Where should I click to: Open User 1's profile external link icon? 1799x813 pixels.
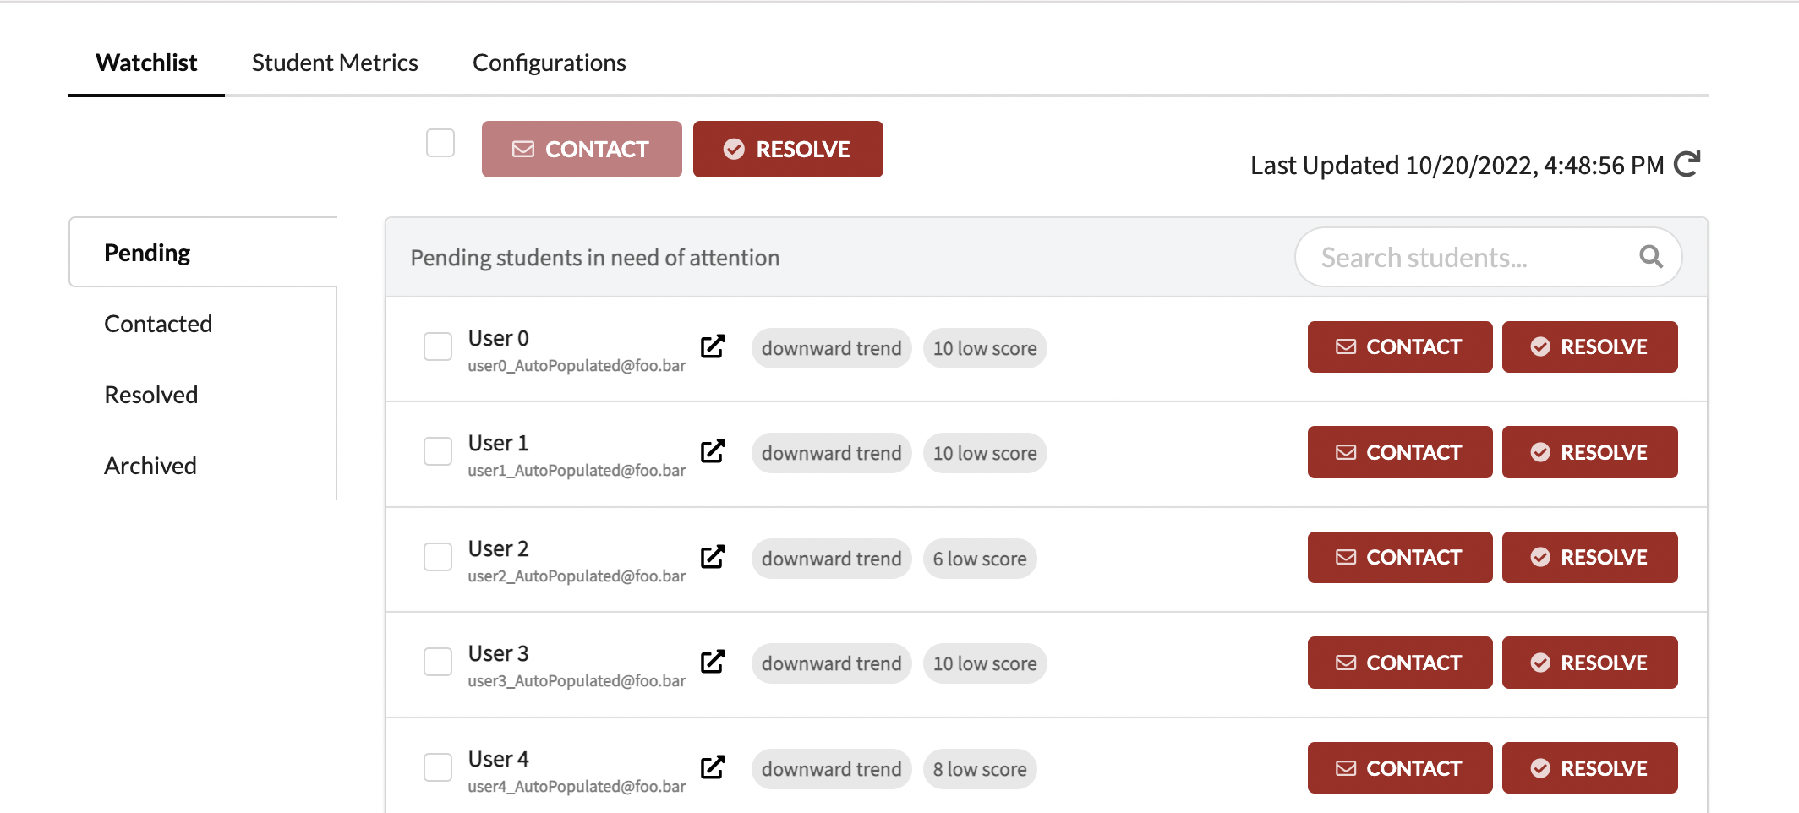tap(713, 451)
